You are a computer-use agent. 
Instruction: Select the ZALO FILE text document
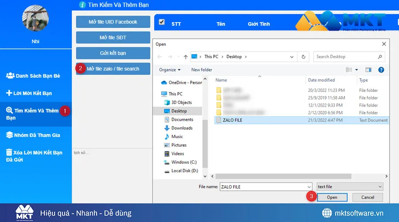pyautogui.click(x=302, y=120)
